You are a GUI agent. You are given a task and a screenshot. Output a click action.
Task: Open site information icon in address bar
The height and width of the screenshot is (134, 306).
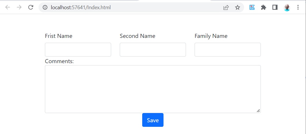[45, 7]
